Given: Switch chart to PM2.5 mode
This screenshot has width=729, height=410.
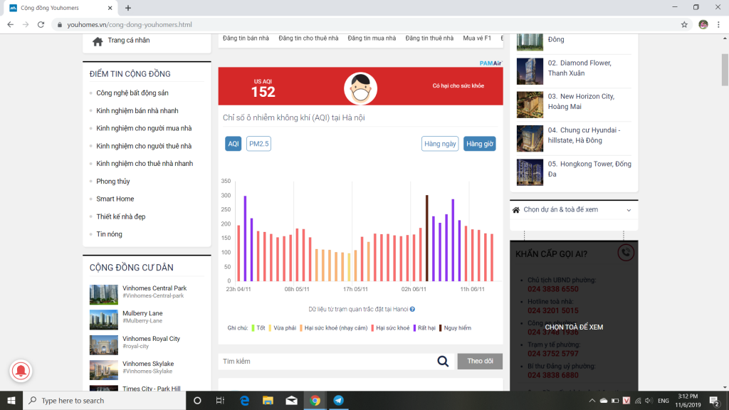Looking at the screenshot, I should coord(258,144).
